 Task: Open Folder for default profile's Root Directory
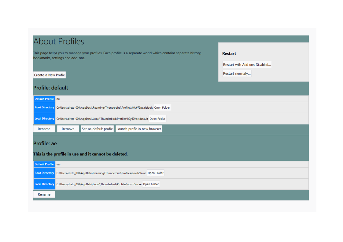point(162,108)
